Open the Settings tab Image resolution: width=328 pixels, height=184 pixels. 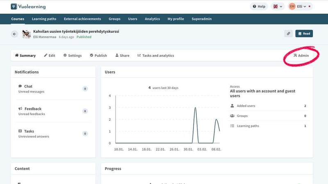pos(73,56)
